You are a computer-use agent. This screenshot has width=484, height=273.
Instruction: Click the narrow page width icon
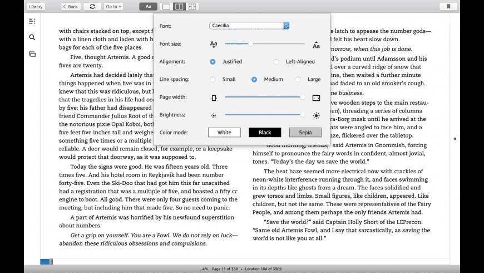pyautogui.click(x=214, y=98)
